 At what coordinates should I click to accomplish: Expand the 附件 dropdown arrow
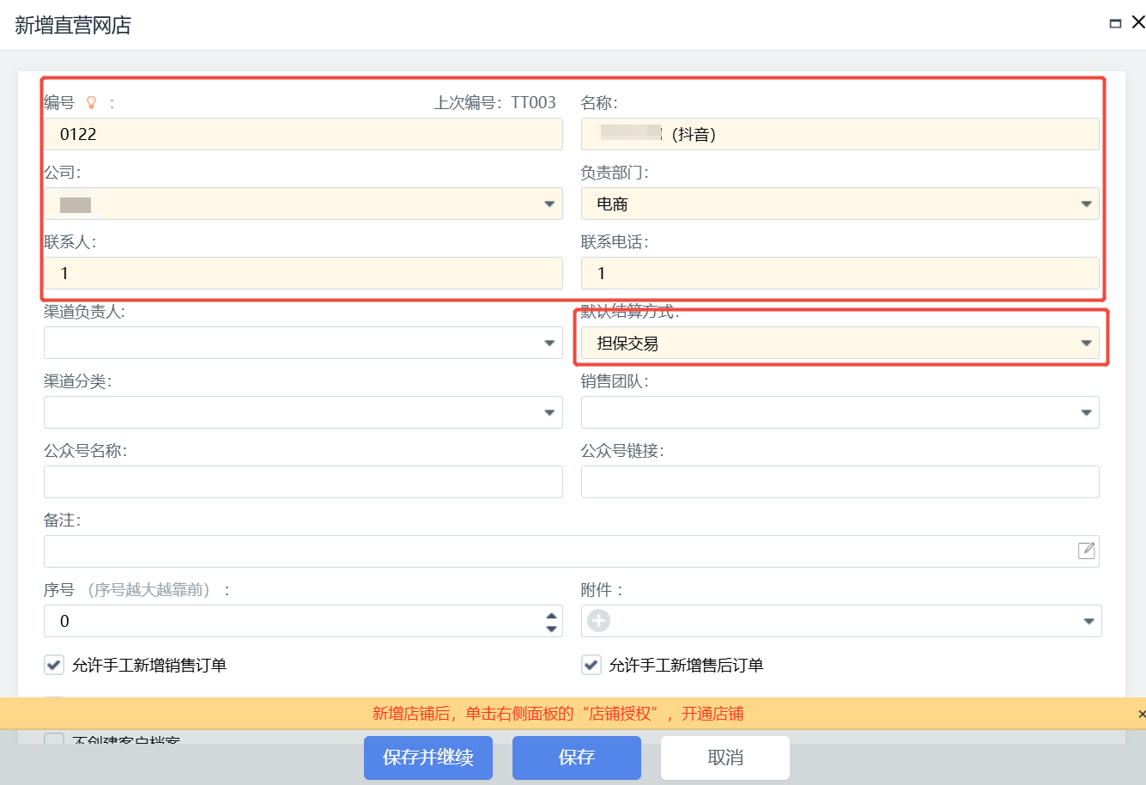[1088, 621]
